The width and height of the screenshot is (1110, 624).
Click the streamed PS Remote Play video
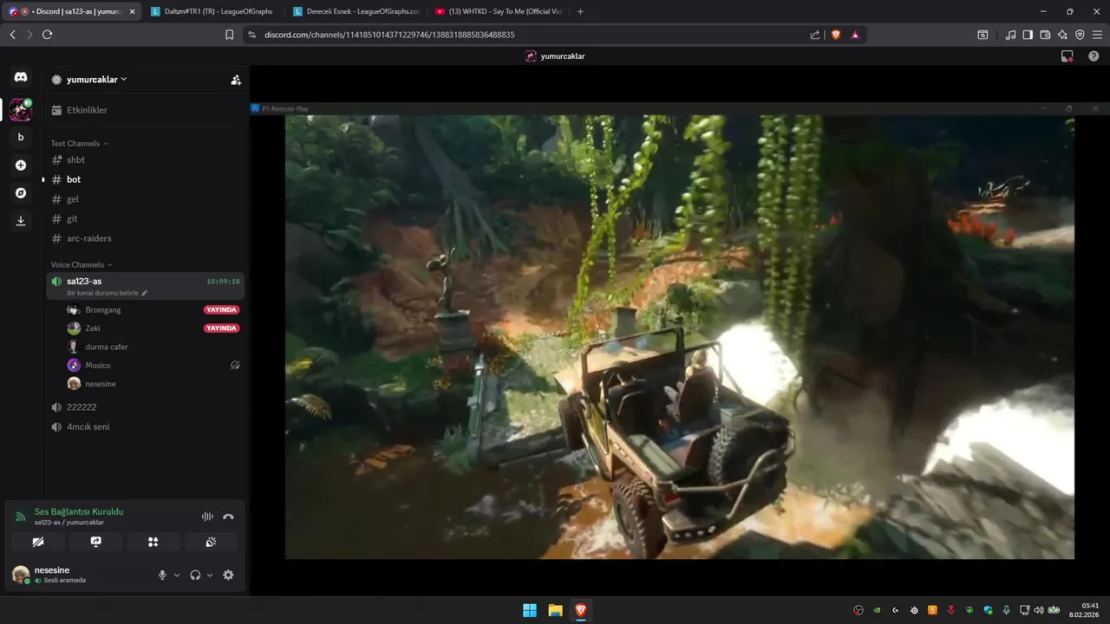[679, 336]
